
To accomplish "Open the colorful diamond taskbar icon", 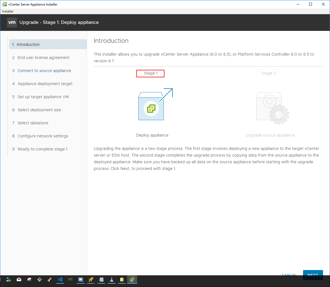I will click(x=39, y=279).
